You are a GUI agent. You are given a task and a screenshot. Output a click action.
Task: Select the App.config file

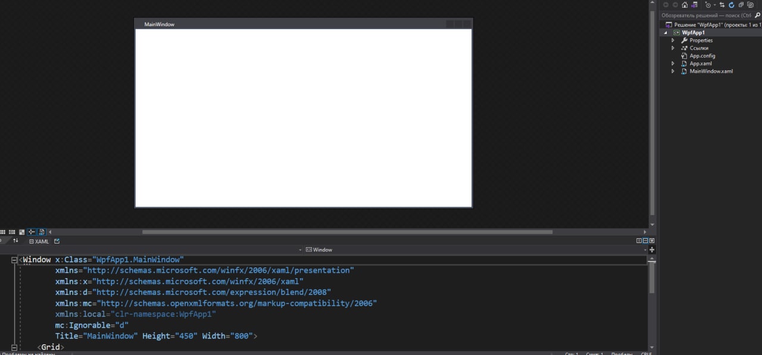pos(698,56)
